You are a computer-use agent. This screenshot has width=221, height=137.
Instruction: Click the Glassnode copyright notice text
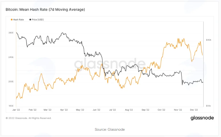coord(28,118)
